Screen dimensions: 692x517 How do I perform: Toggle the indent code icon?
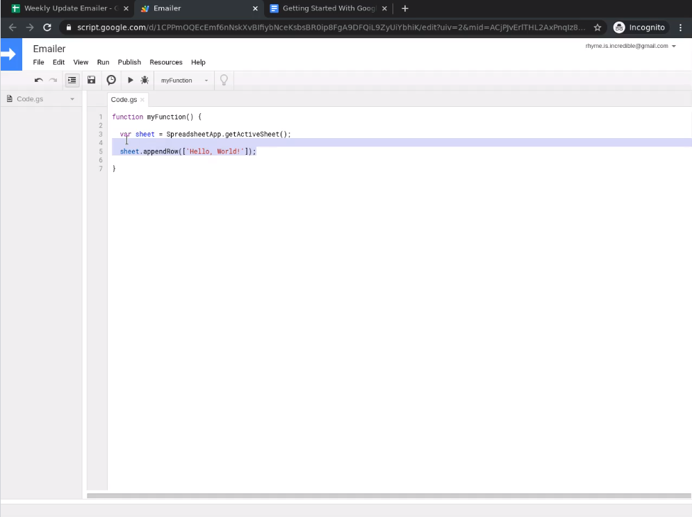[x=72, y=80]
